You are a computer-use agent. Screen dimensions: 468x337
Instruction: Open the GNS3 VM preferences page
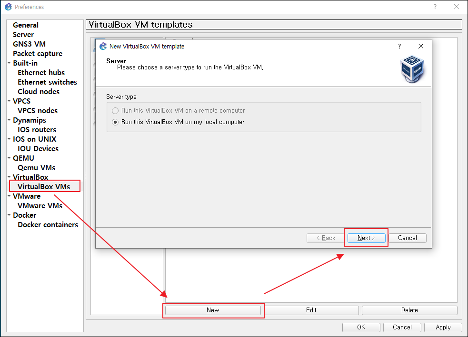click(29, 44)
